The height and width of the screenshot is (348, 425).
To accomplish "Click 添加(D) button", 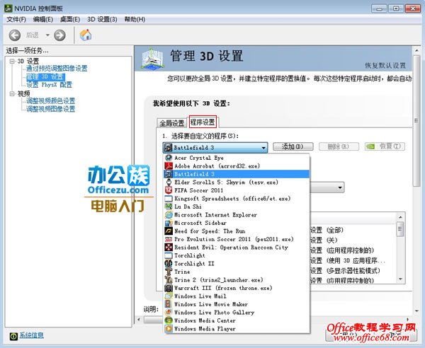I will [x=293, y=146].
